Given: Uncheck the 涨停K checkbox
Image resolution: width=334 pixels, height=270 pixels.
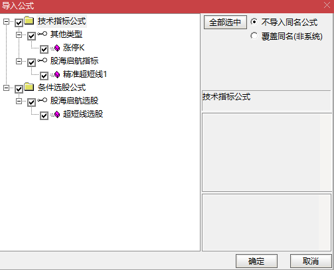Looking at the screenshot, I should 44,49.
